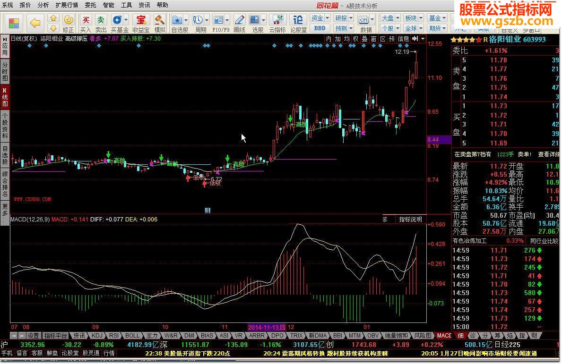Open 云指标 cloud indicator icon

click(277, 24)
